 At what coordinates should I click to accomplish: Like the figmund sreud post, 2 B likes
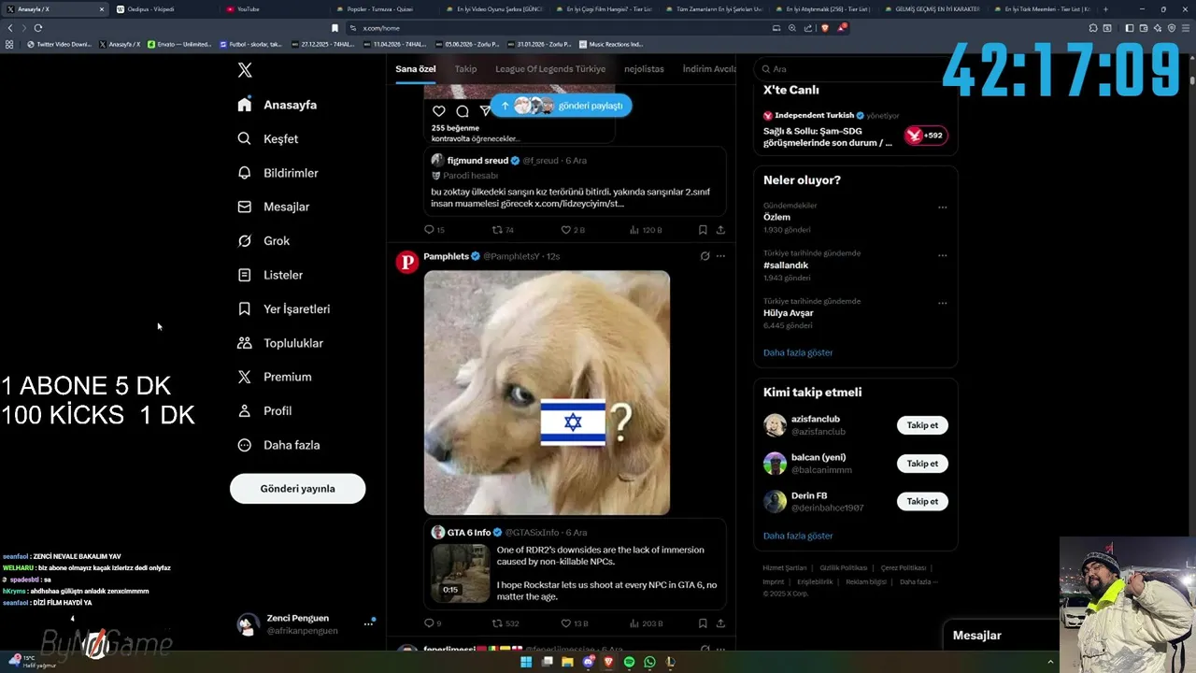[x=573, y=229]
